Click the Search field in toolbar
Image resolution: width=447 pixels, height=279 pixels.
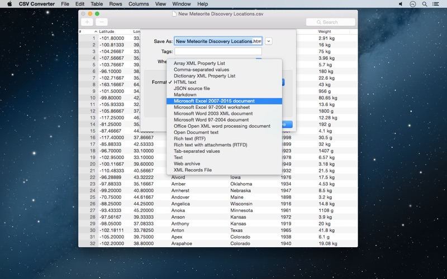coord(331,22)
